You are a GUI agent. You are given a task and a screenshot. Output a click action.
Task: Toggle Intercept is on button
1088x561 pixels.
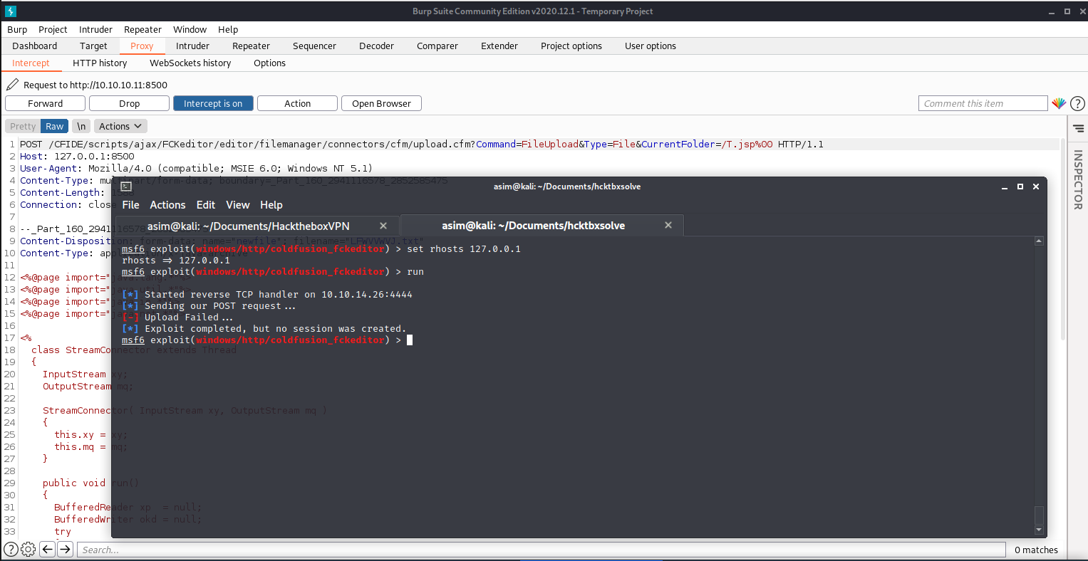tap(213, 103)
